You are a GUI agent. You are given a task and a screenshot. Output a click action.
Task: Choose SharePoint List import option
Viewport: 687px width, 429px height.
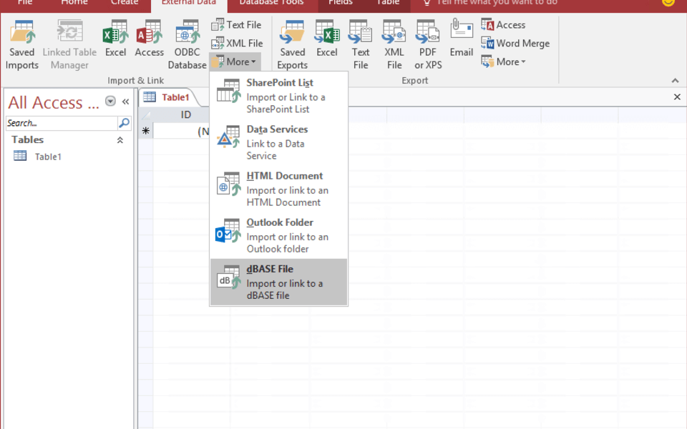coord(278,95)
